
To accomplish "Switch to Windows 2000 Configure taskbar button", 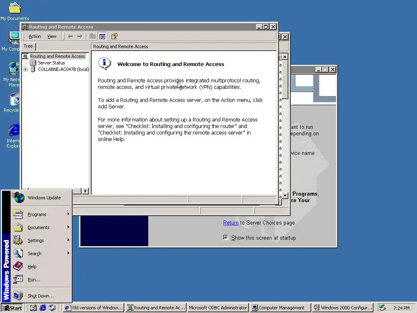I will click(x=343, y=308).
